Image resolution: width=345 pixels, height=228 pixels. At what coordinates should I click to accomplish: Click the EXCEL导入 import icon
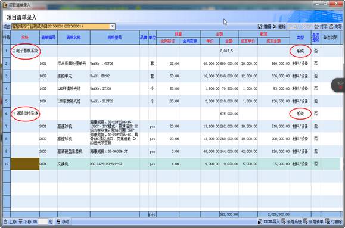tap(260, 221)
